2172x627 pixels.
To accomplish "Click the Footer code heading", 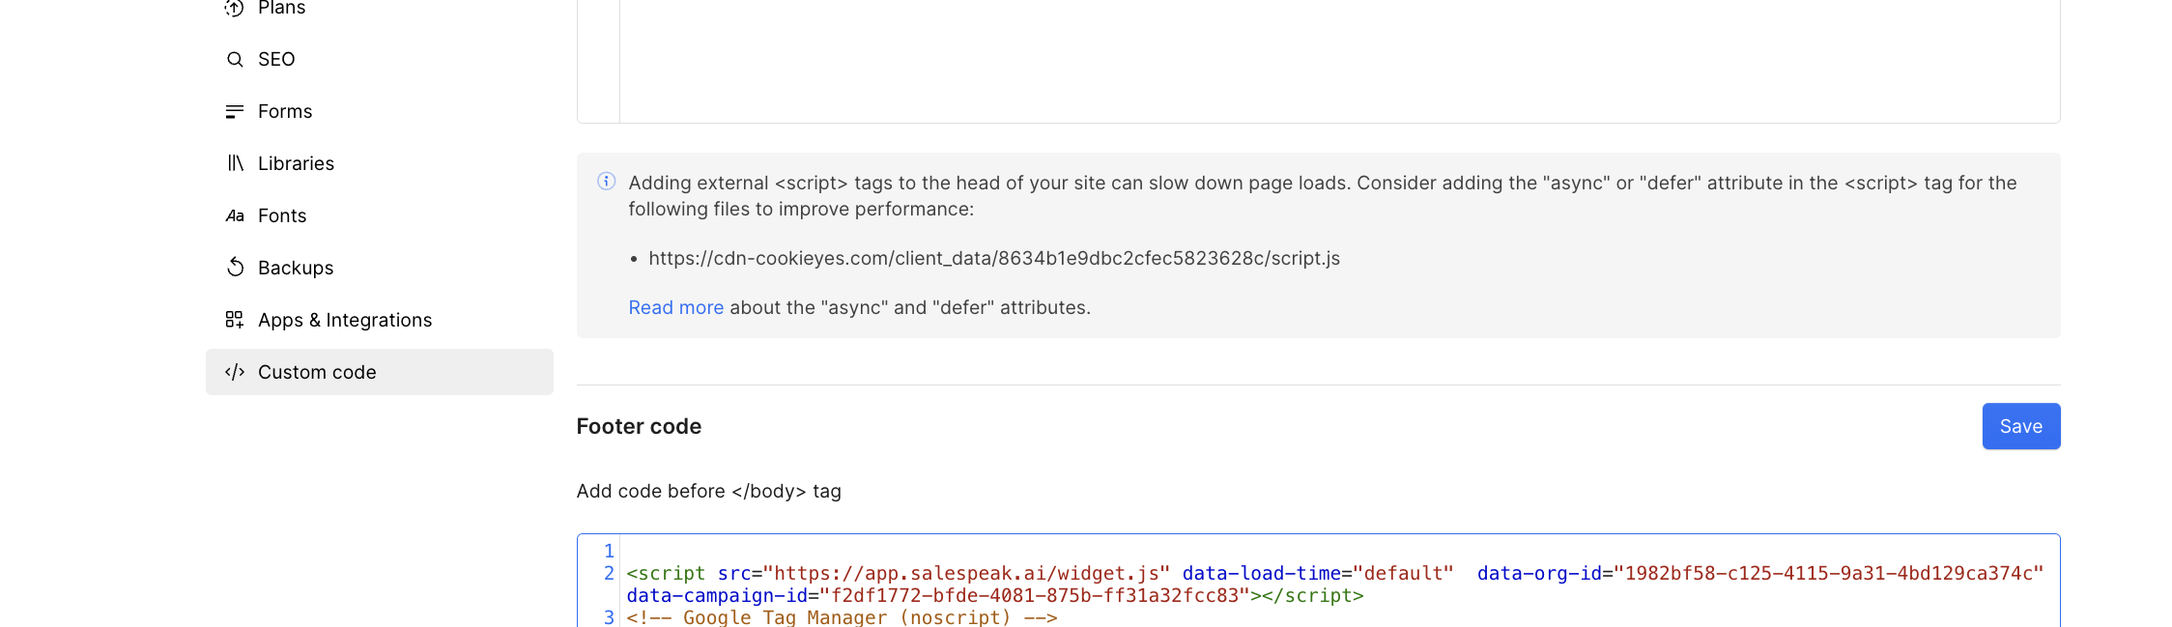I will pyautogui.click(x=639, y=426).
